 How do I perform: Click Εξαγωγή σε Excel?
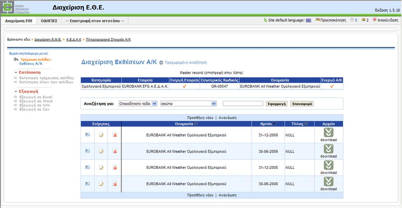(36, 97)
